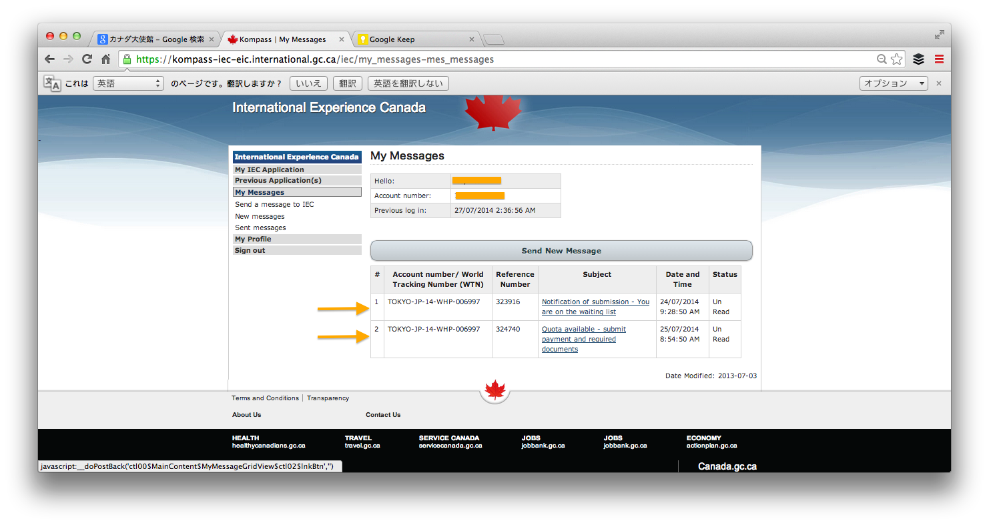Screen dimensions: 989x525
Task: Reload the page with refresh icon
Action: 87,59
